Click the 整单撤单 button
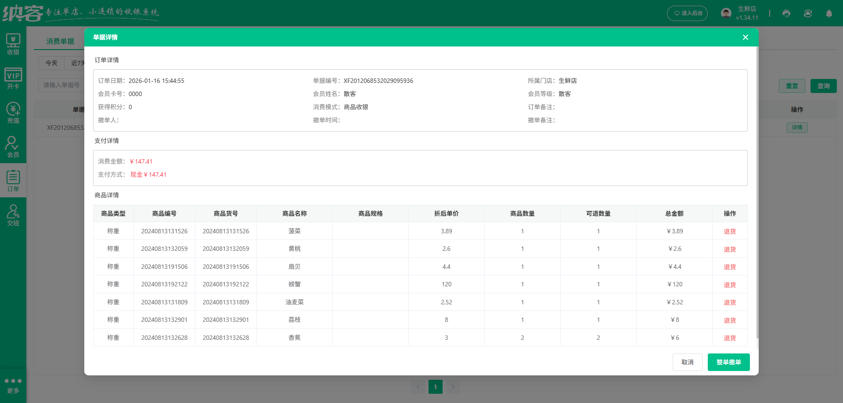This screenshot has width=843, height=403. [x=728, y=362]
